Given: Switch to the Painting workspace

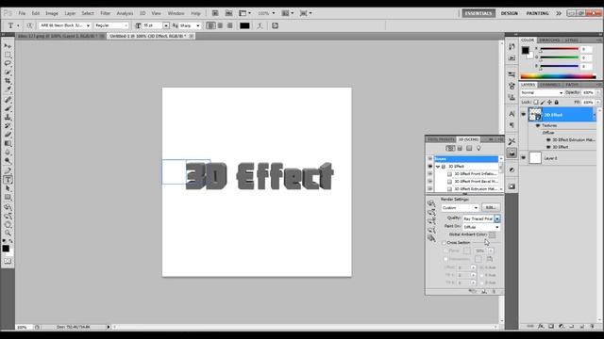Looking at the screenshot, I should 537,13.
